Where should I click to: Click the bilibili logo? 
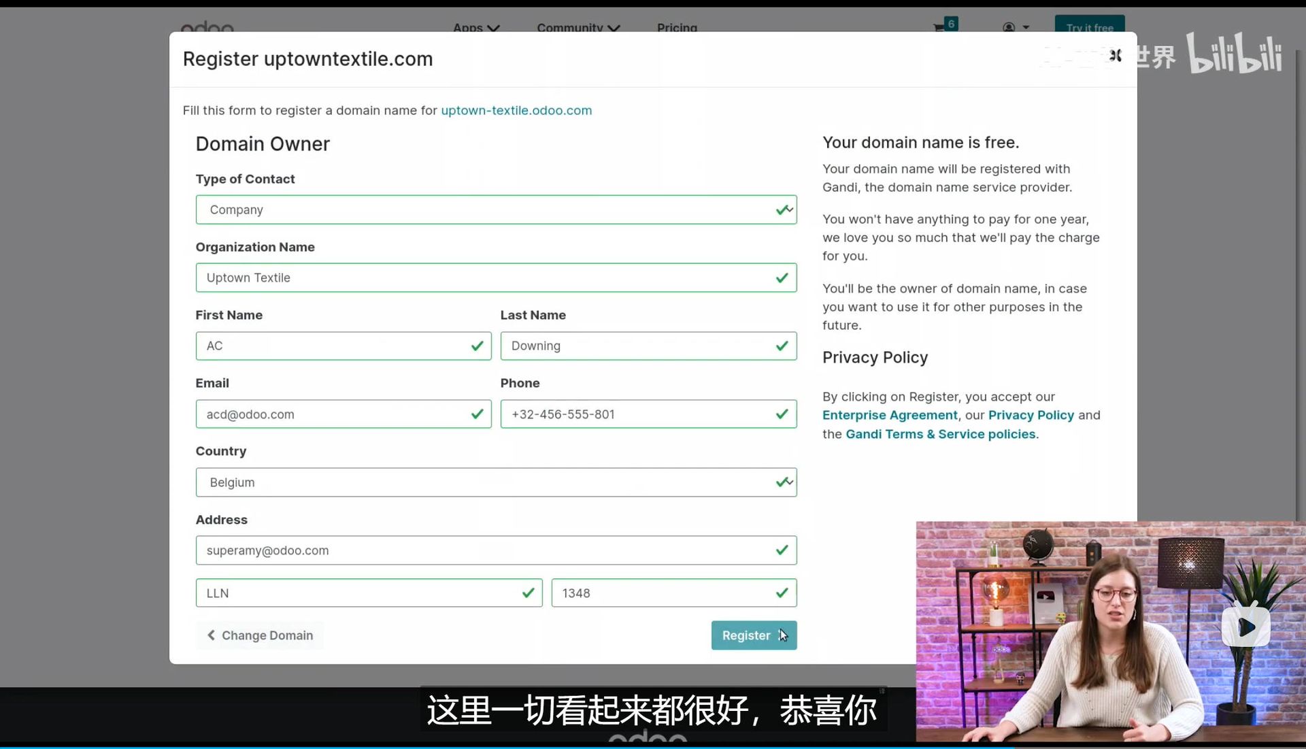tap(1235, 53)
